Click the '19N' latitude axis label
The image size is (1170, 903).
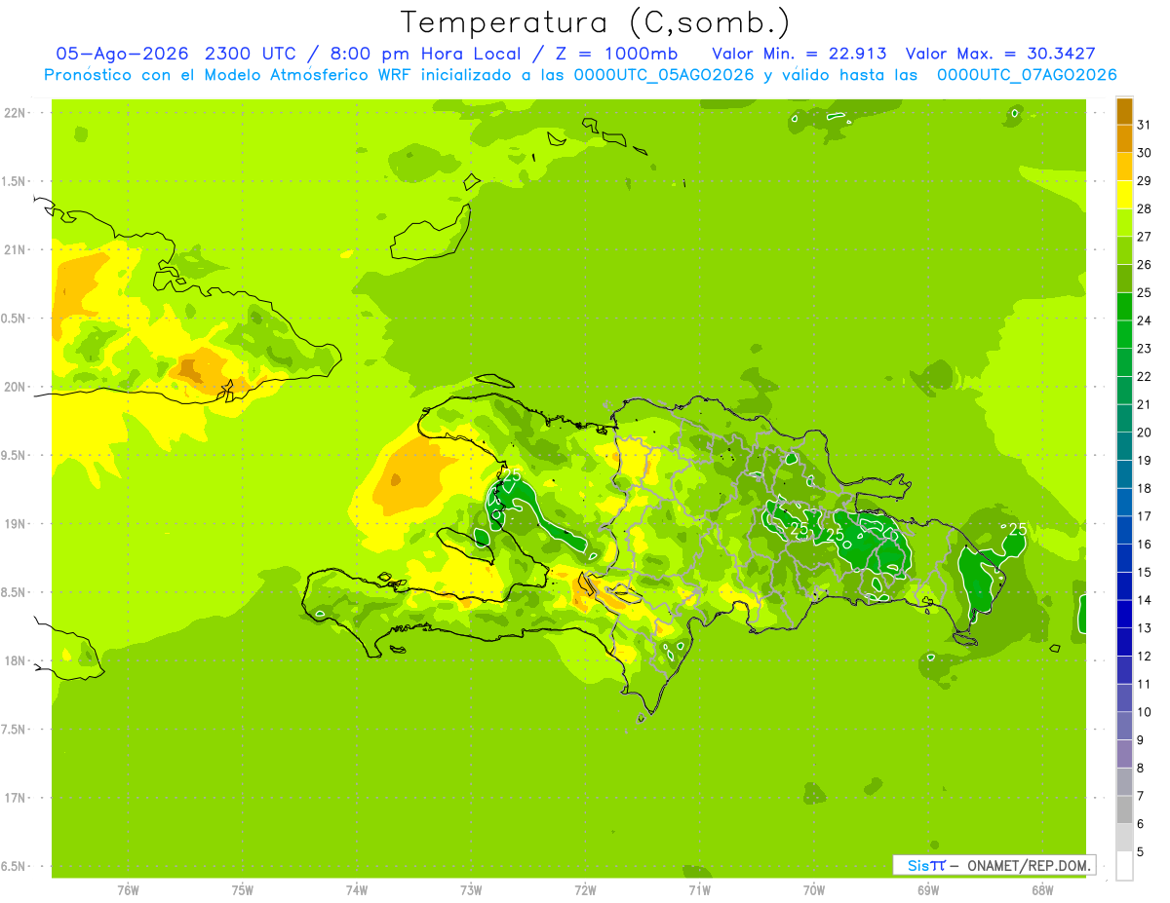[16, 523]
